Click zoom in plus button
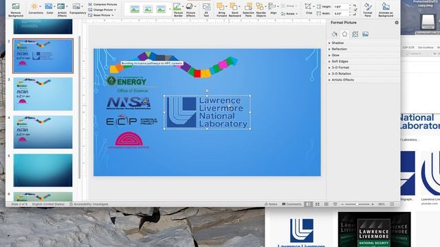This screenshot has width=440, height=247. [x=373, y=204]
